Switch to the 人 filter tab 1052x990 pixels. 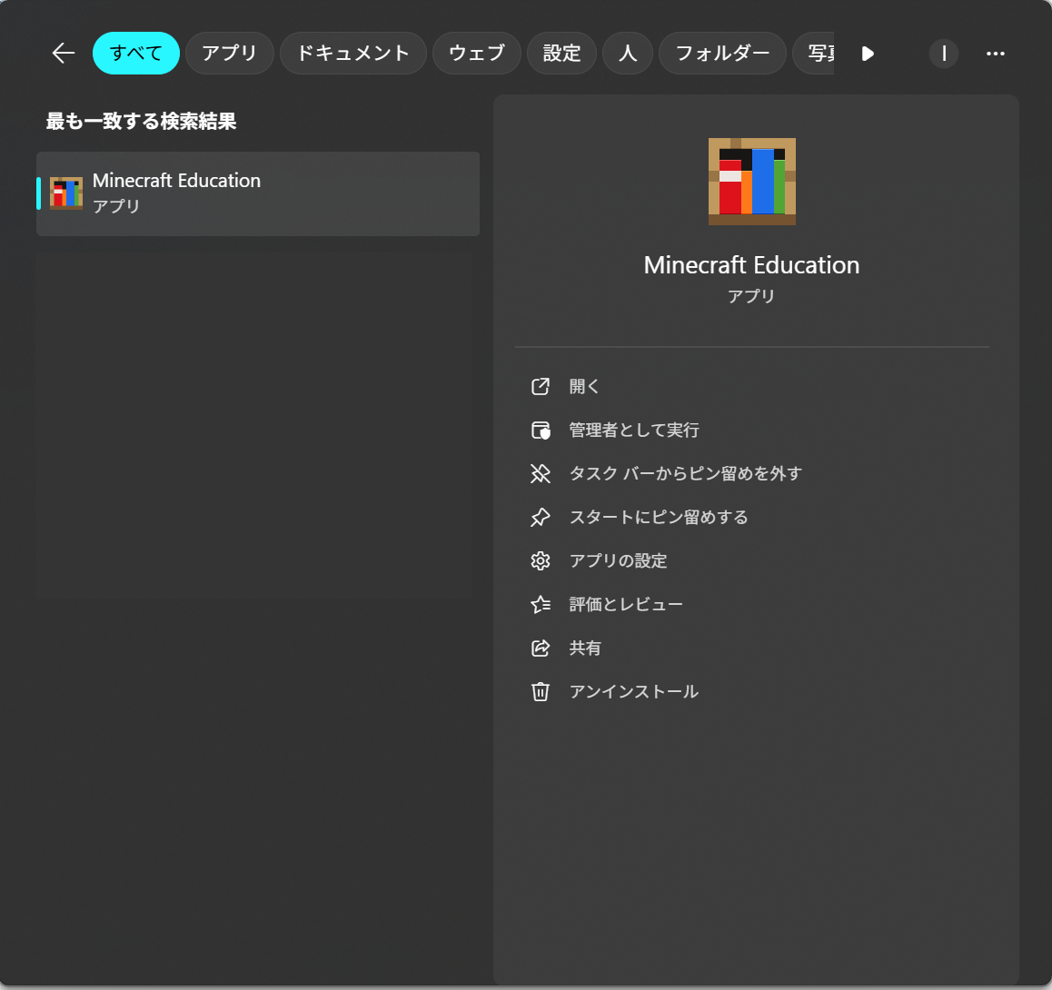point(628,53)
